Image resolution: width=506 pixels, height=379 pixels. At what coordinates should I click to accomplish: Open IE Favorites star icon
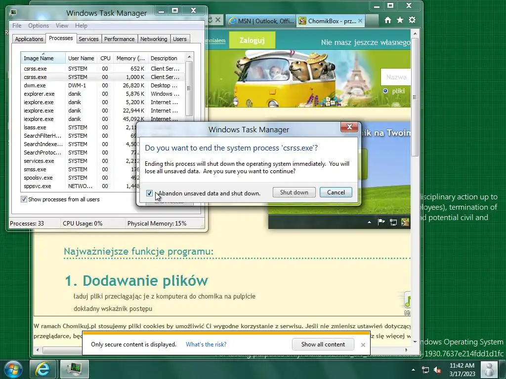(400, 20)
